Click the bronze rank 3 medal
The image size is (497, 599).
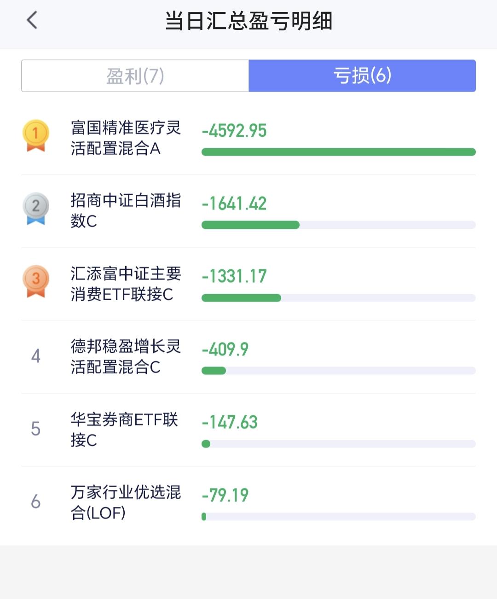[36, 281]
